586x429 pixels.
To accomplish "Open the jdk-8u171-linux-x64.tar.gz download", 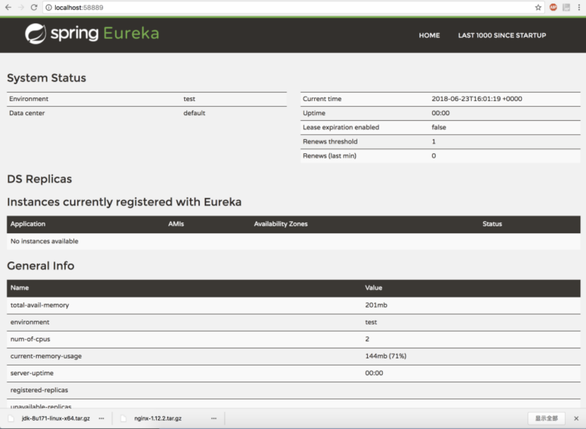I will pyautogui.click(x=56, y=418).
